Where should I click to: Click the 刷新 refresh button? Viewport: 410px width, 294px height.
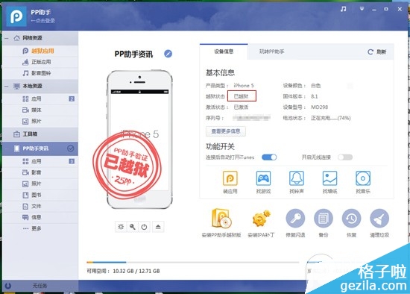(x=376, y=51)
